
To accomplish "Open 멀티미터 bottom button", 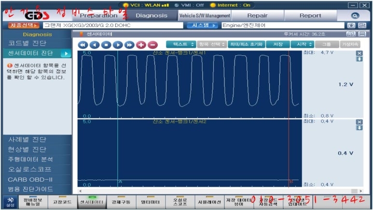I will tap(151, 202).
